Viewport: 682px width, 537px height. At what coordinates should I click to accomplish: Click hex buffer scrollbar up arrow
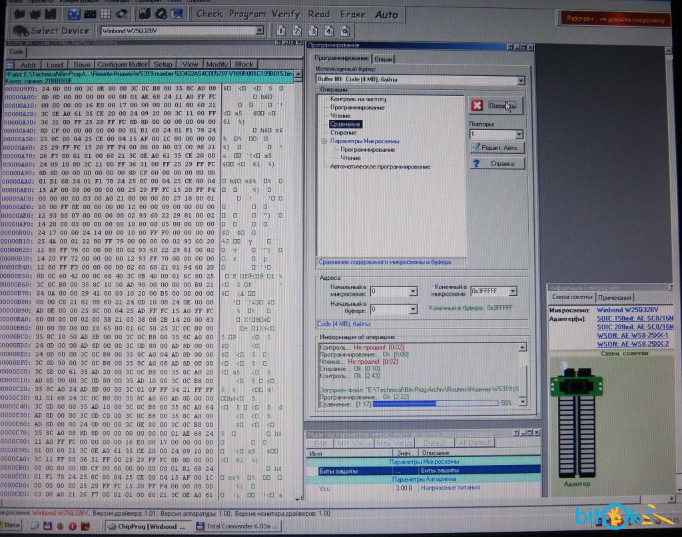(x=298, y=75)
